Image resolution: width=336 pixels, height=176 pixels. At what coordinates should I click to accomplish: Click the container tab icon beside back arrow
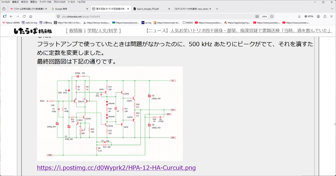5,16
